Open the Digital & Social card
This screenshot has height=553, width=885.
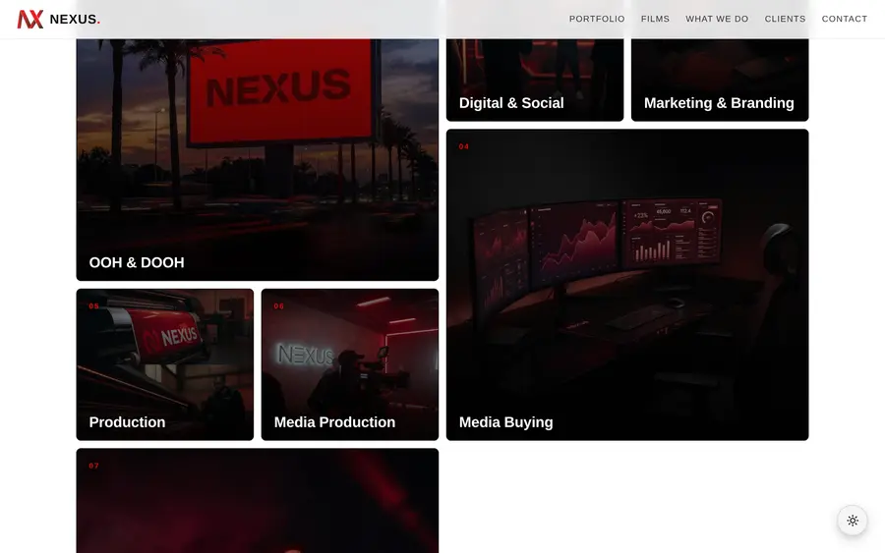[535, 80]
